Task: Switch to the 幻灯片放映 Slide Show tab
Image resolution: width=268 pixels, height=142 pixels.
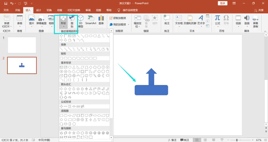Action: [74, 10]
